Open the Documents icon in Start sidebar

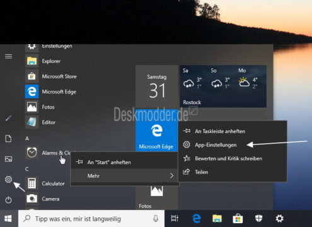coord(8,139)
